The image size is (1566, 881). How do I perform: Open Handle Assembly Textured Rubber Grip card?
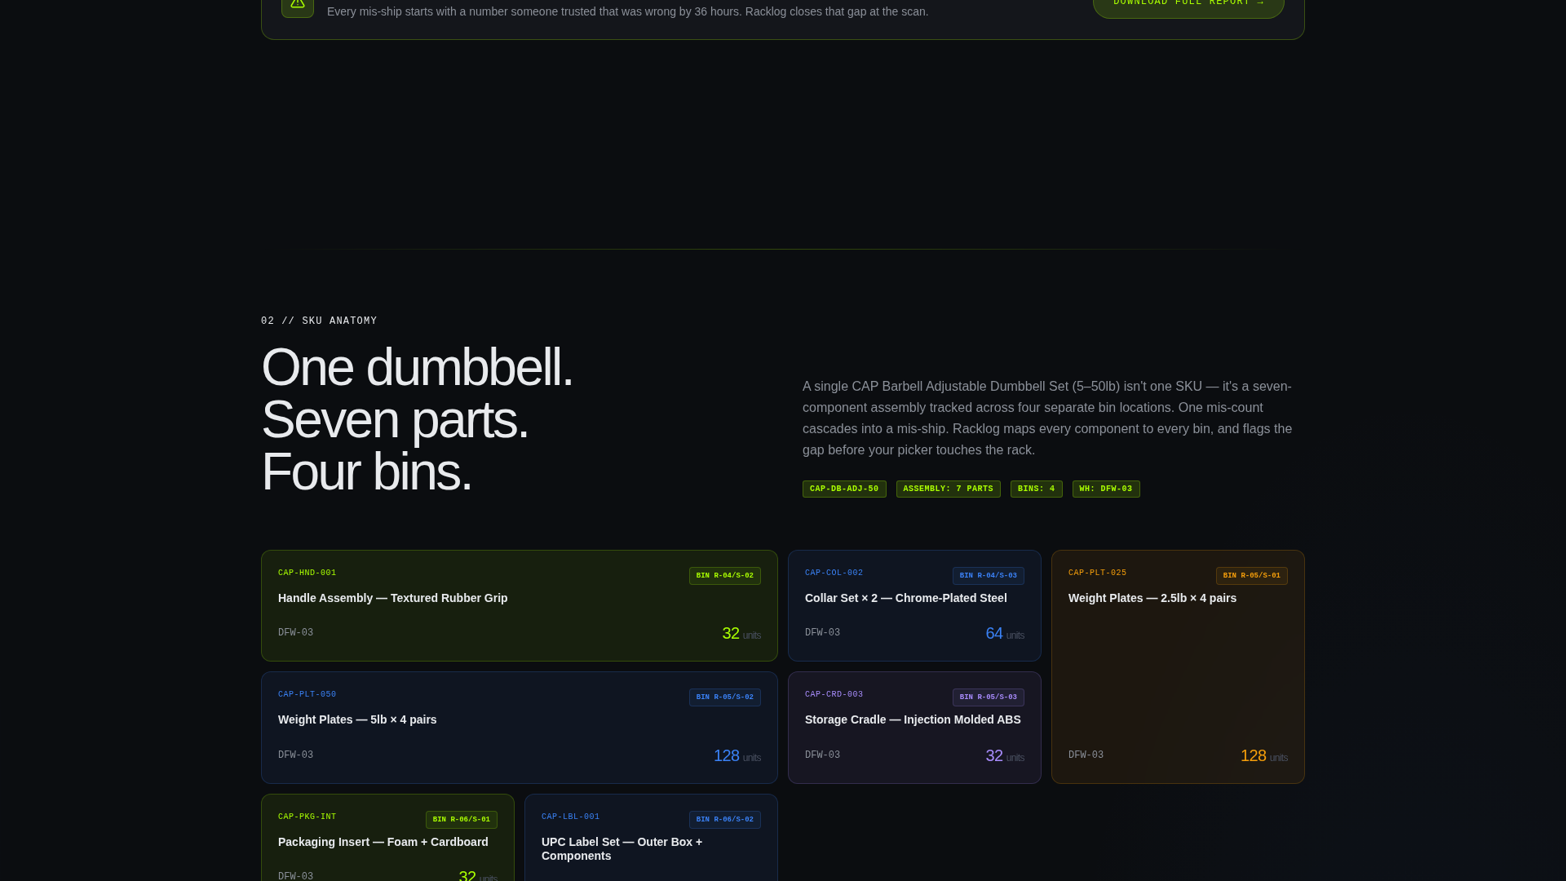[x=520, y=605]
